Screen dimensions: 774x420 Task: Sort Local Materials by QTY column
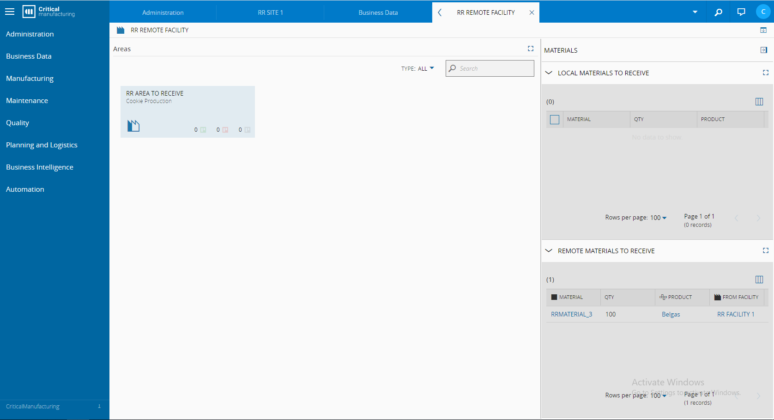[x=664, y=120]
